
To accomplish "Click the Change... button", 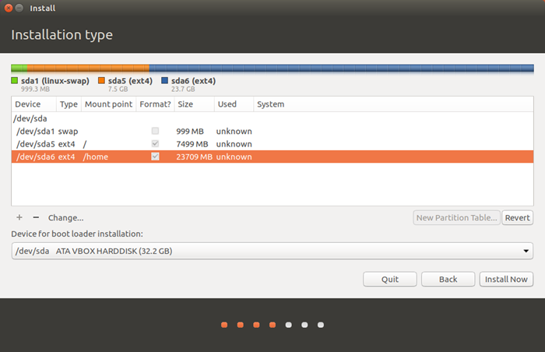I will [65, 218].
